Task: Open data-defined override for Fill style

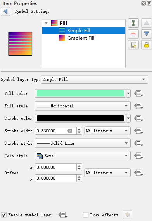Action: (138, 106)
